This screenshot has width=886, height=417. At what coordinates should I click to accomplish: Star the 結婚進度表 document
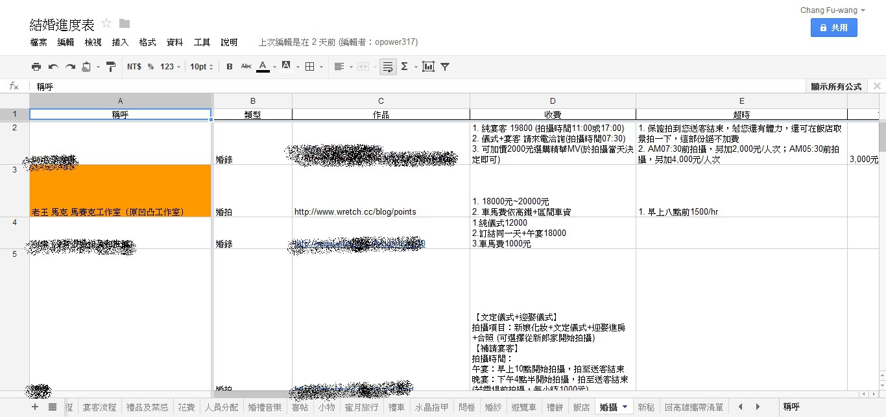(x=106, y=23)
